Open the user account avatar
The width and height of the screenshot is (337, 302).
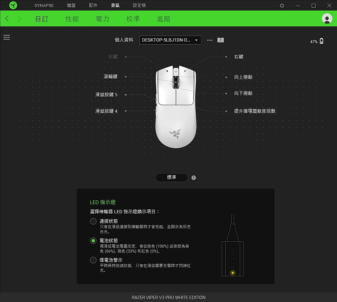click(327, 19)
